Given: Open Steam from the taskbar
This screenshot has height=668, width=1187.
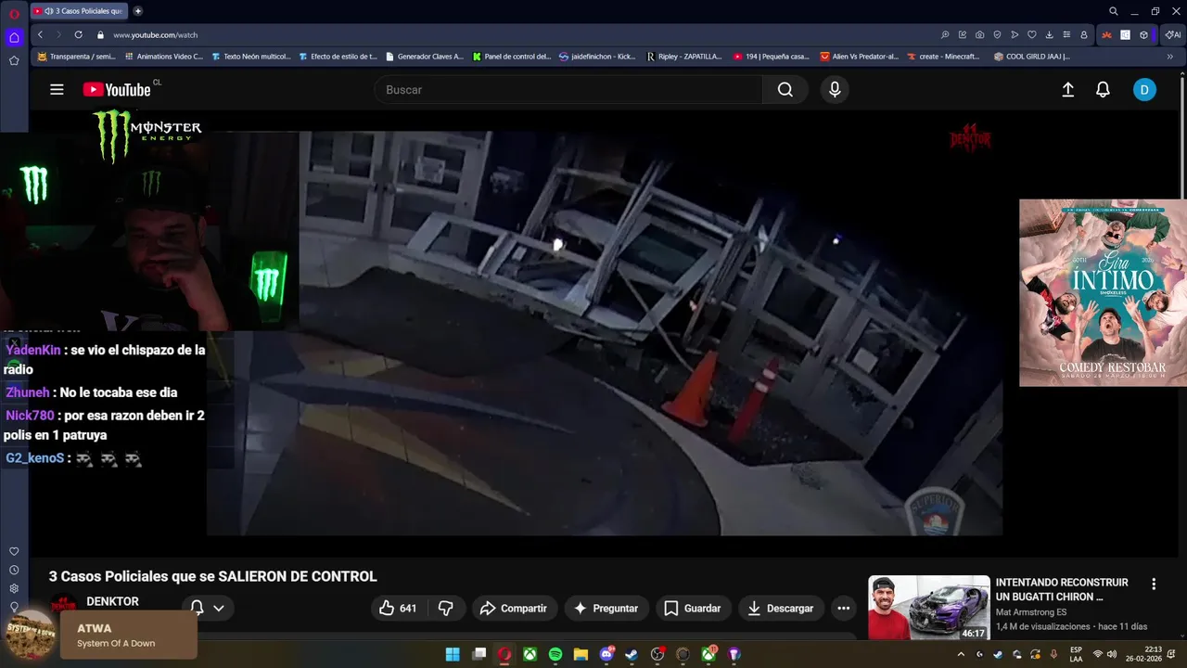Looking at the screenshot, I should coord(632,654).
